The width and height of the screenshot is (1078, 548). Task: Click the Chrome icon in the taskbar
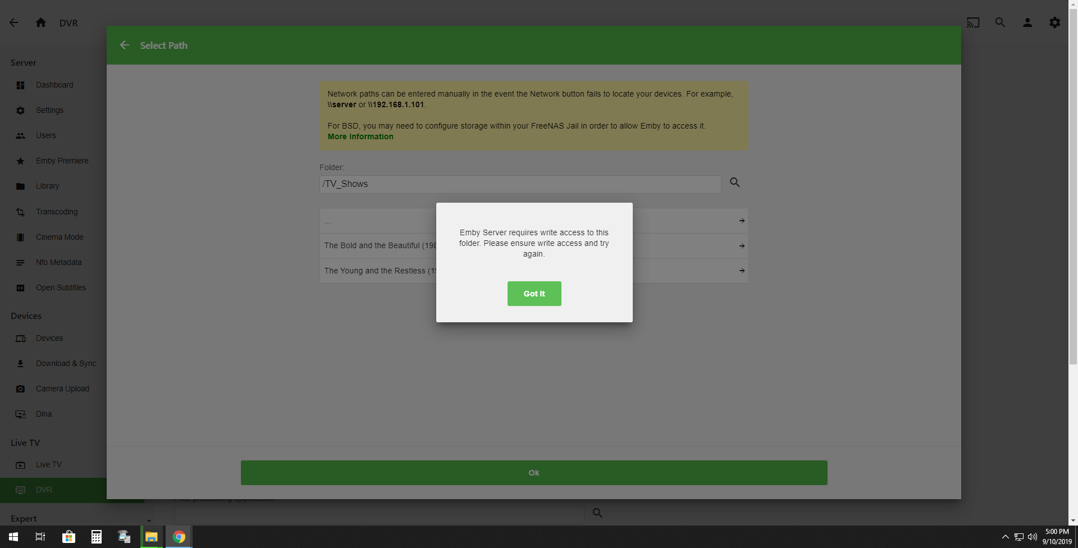coord(179,537)
